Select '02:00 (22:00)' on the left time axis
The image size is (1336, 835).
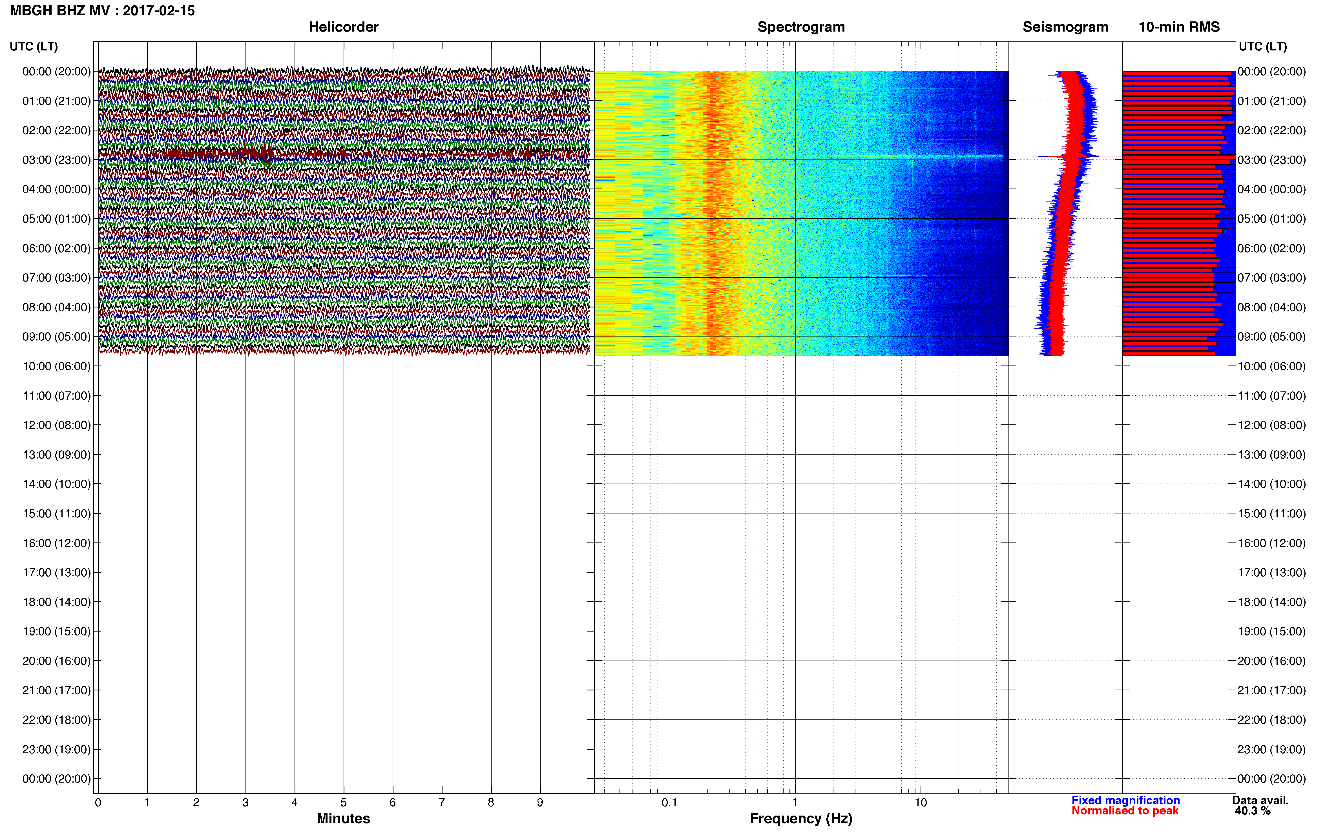tap(56, 130)
